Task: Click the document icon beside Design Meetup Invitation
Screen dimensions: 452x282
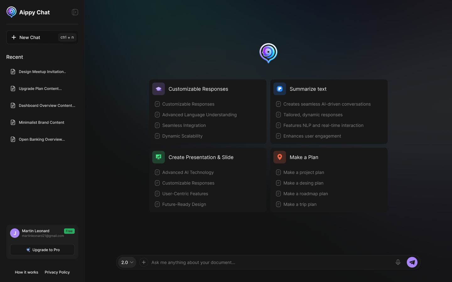Action: 13,72
